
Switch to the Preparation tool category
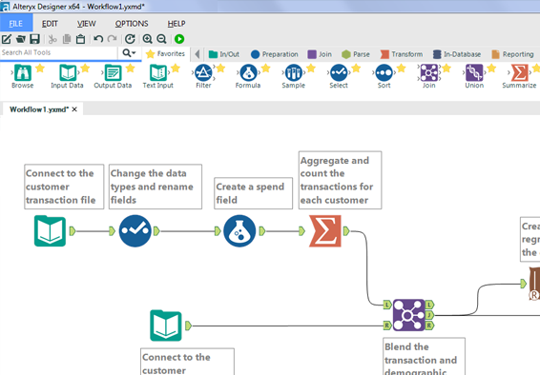[275, 54]
